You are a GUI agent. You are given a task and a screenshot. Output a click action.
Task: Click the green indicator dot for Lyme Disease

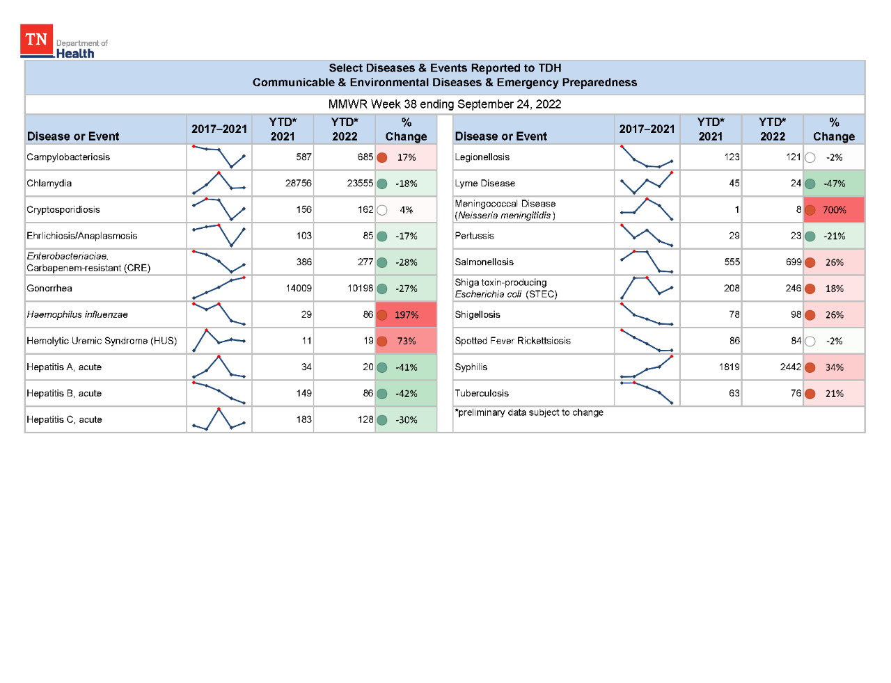(x=810, y=184)
